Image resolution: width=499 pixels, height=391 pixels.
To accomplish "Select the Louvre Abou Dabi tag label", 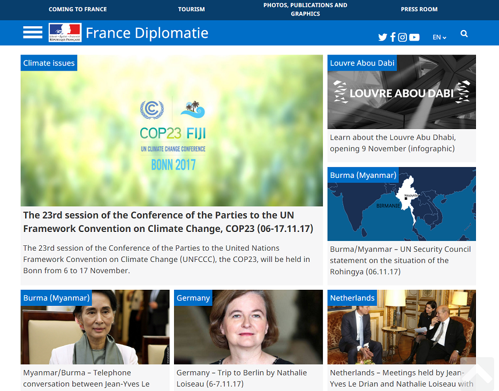I will tap(362, 63).
